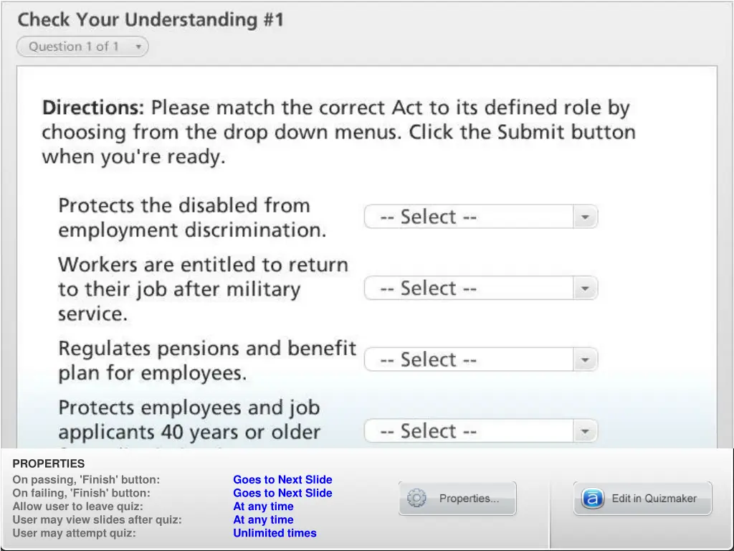The width and height of the screenshot is (734, 551).
Task: Click arrow of the 40 years dropdown
Action: [585, 431]
